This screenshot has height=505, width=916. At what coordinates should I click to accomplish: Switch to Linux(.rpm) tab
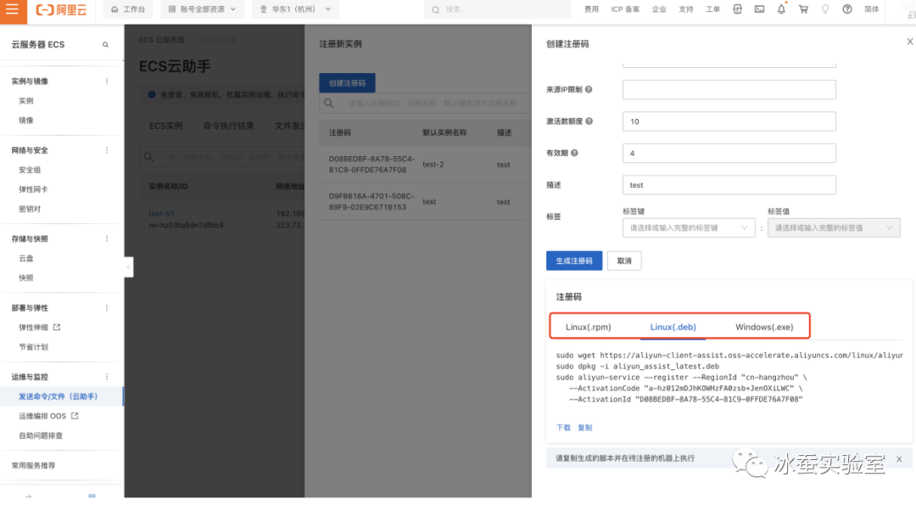tap(589, 327)
